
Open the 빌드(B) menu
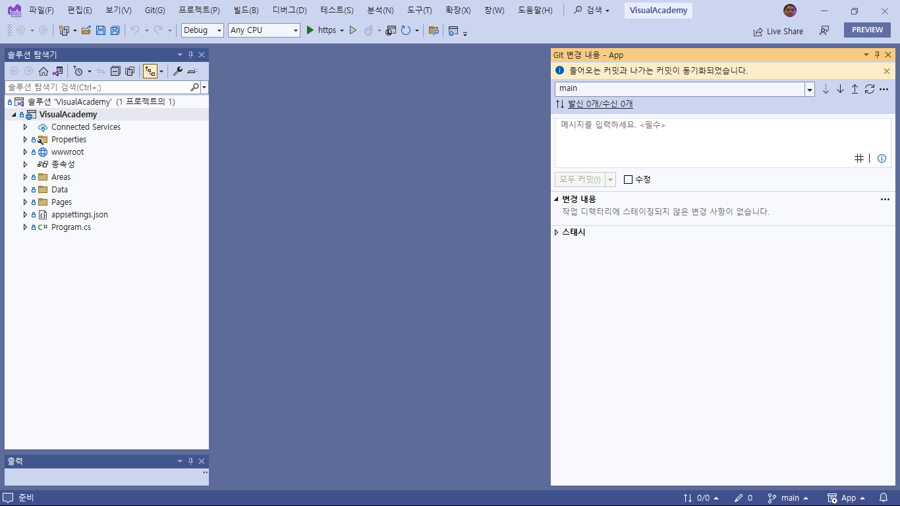[x=246, y=11]
